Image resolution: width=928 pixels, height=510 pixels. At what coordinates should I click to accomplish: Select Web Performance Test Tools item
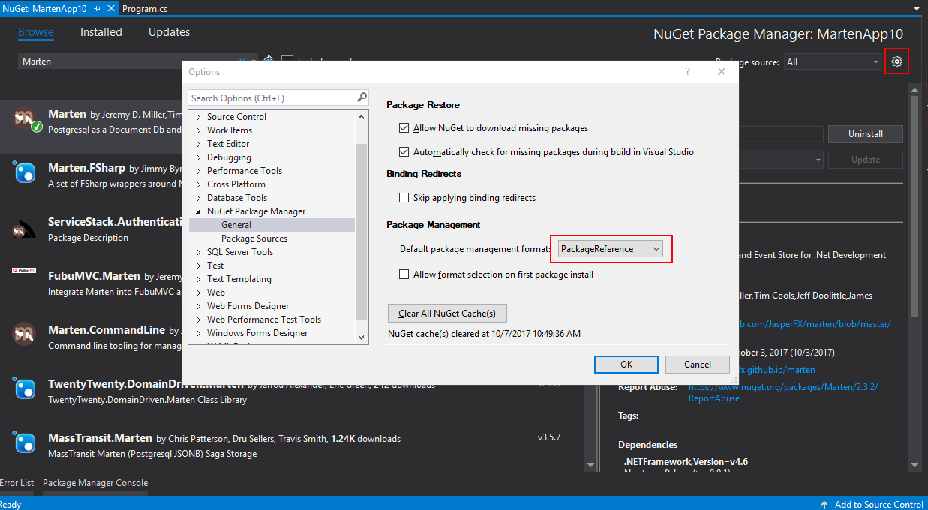click(264, 319)
